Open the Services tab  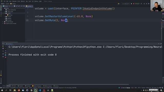56,86
